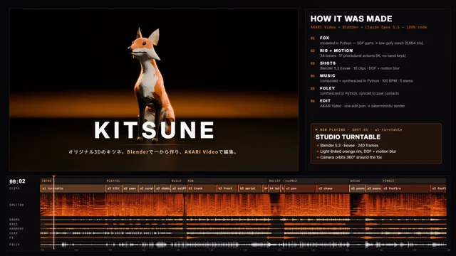Select the 'b3 aerial' clip

click(x=250, y=188)
